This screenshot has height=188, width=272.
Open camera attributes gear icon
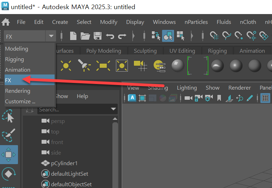click(209, 98)
